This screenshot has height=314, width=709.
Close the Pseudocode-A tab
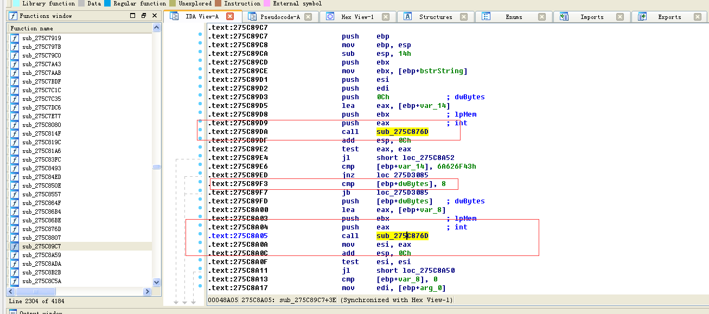click(308, 17)
